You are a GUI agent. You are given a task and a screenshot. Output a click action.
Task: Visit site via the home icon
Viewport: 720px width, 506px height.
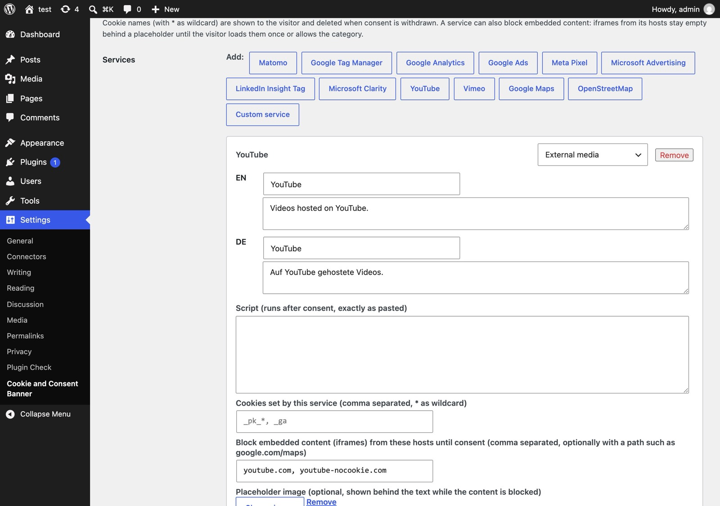[29, 9]
